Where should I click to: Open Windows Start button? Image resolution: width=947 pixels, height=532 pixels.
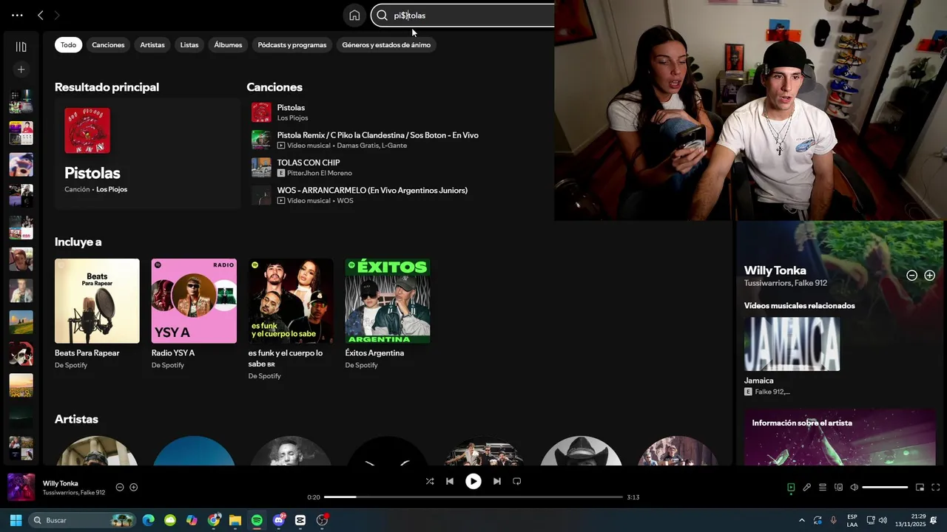(16, 520)
